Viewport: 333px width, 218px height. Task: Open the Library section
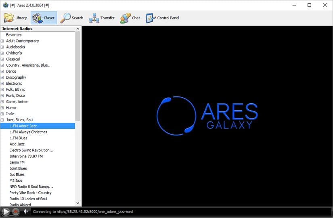point(16,18)
